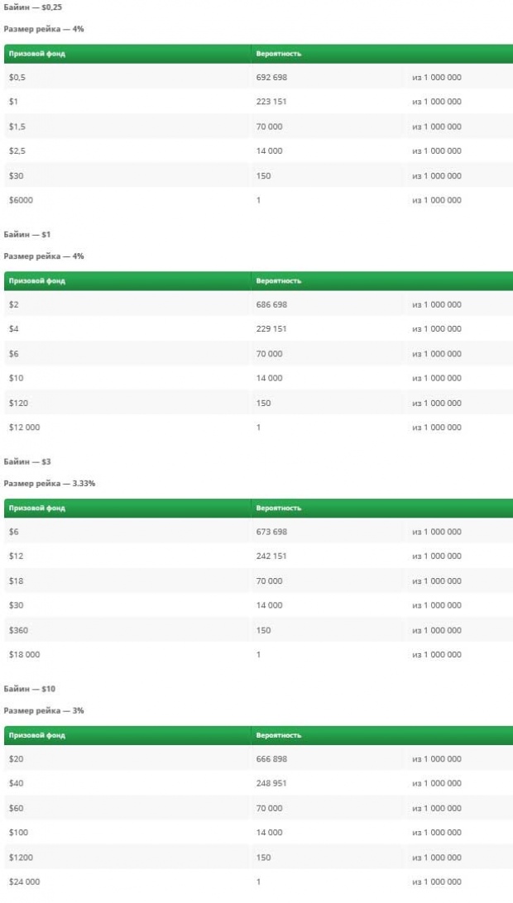Viewport: 513px width, 903px height.
Task: Click the 'Байин — $0,25' heading
Action: (33, 7)
